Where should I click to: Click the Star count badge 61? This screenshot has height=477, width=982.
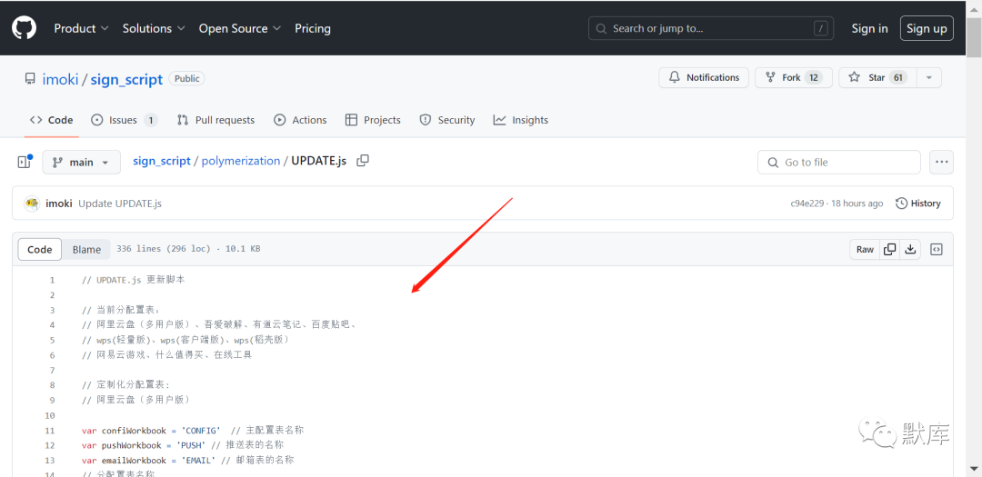click(898, 77)
